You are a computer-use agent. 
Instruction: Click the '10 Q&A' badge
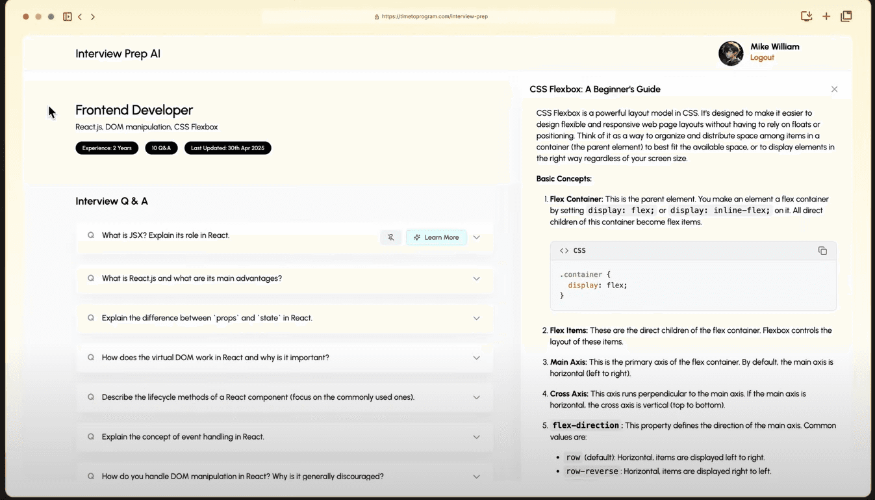coord(161,148)
